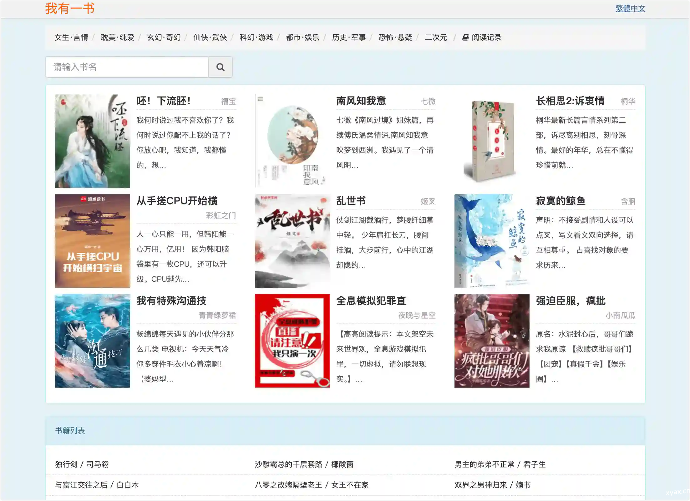The width and height of the screenshot is (690, 501).
Task: Open 阅读记录 reading history book icon
Action: [x=466, y=37]
